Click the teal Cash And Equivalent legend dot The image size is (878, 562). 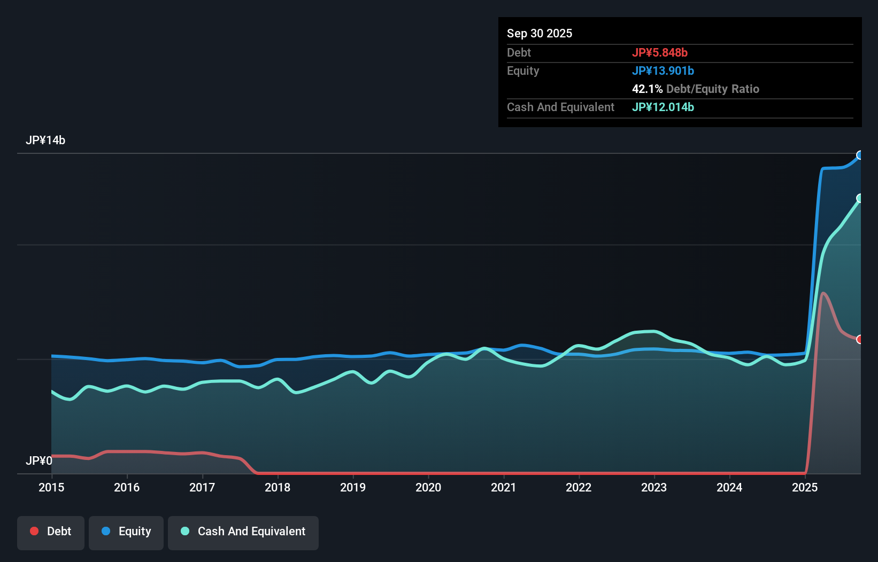coord(184,532)
